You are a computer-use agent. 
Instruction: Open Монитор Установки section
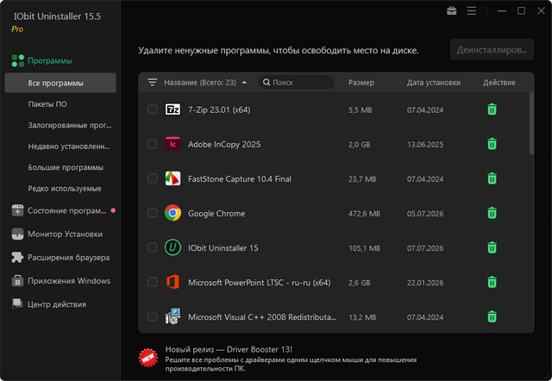click(66, 234)
